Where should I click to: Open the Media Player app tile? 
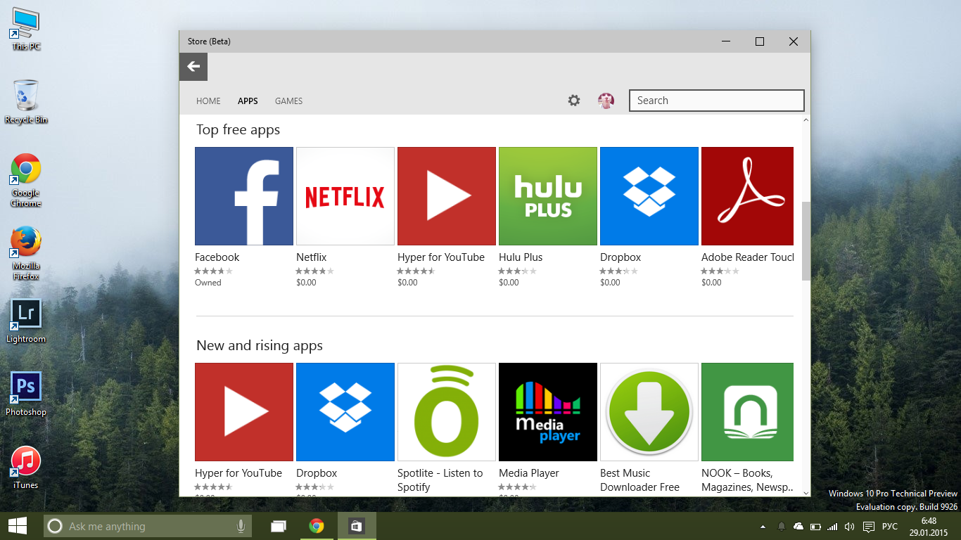(548, 412)
